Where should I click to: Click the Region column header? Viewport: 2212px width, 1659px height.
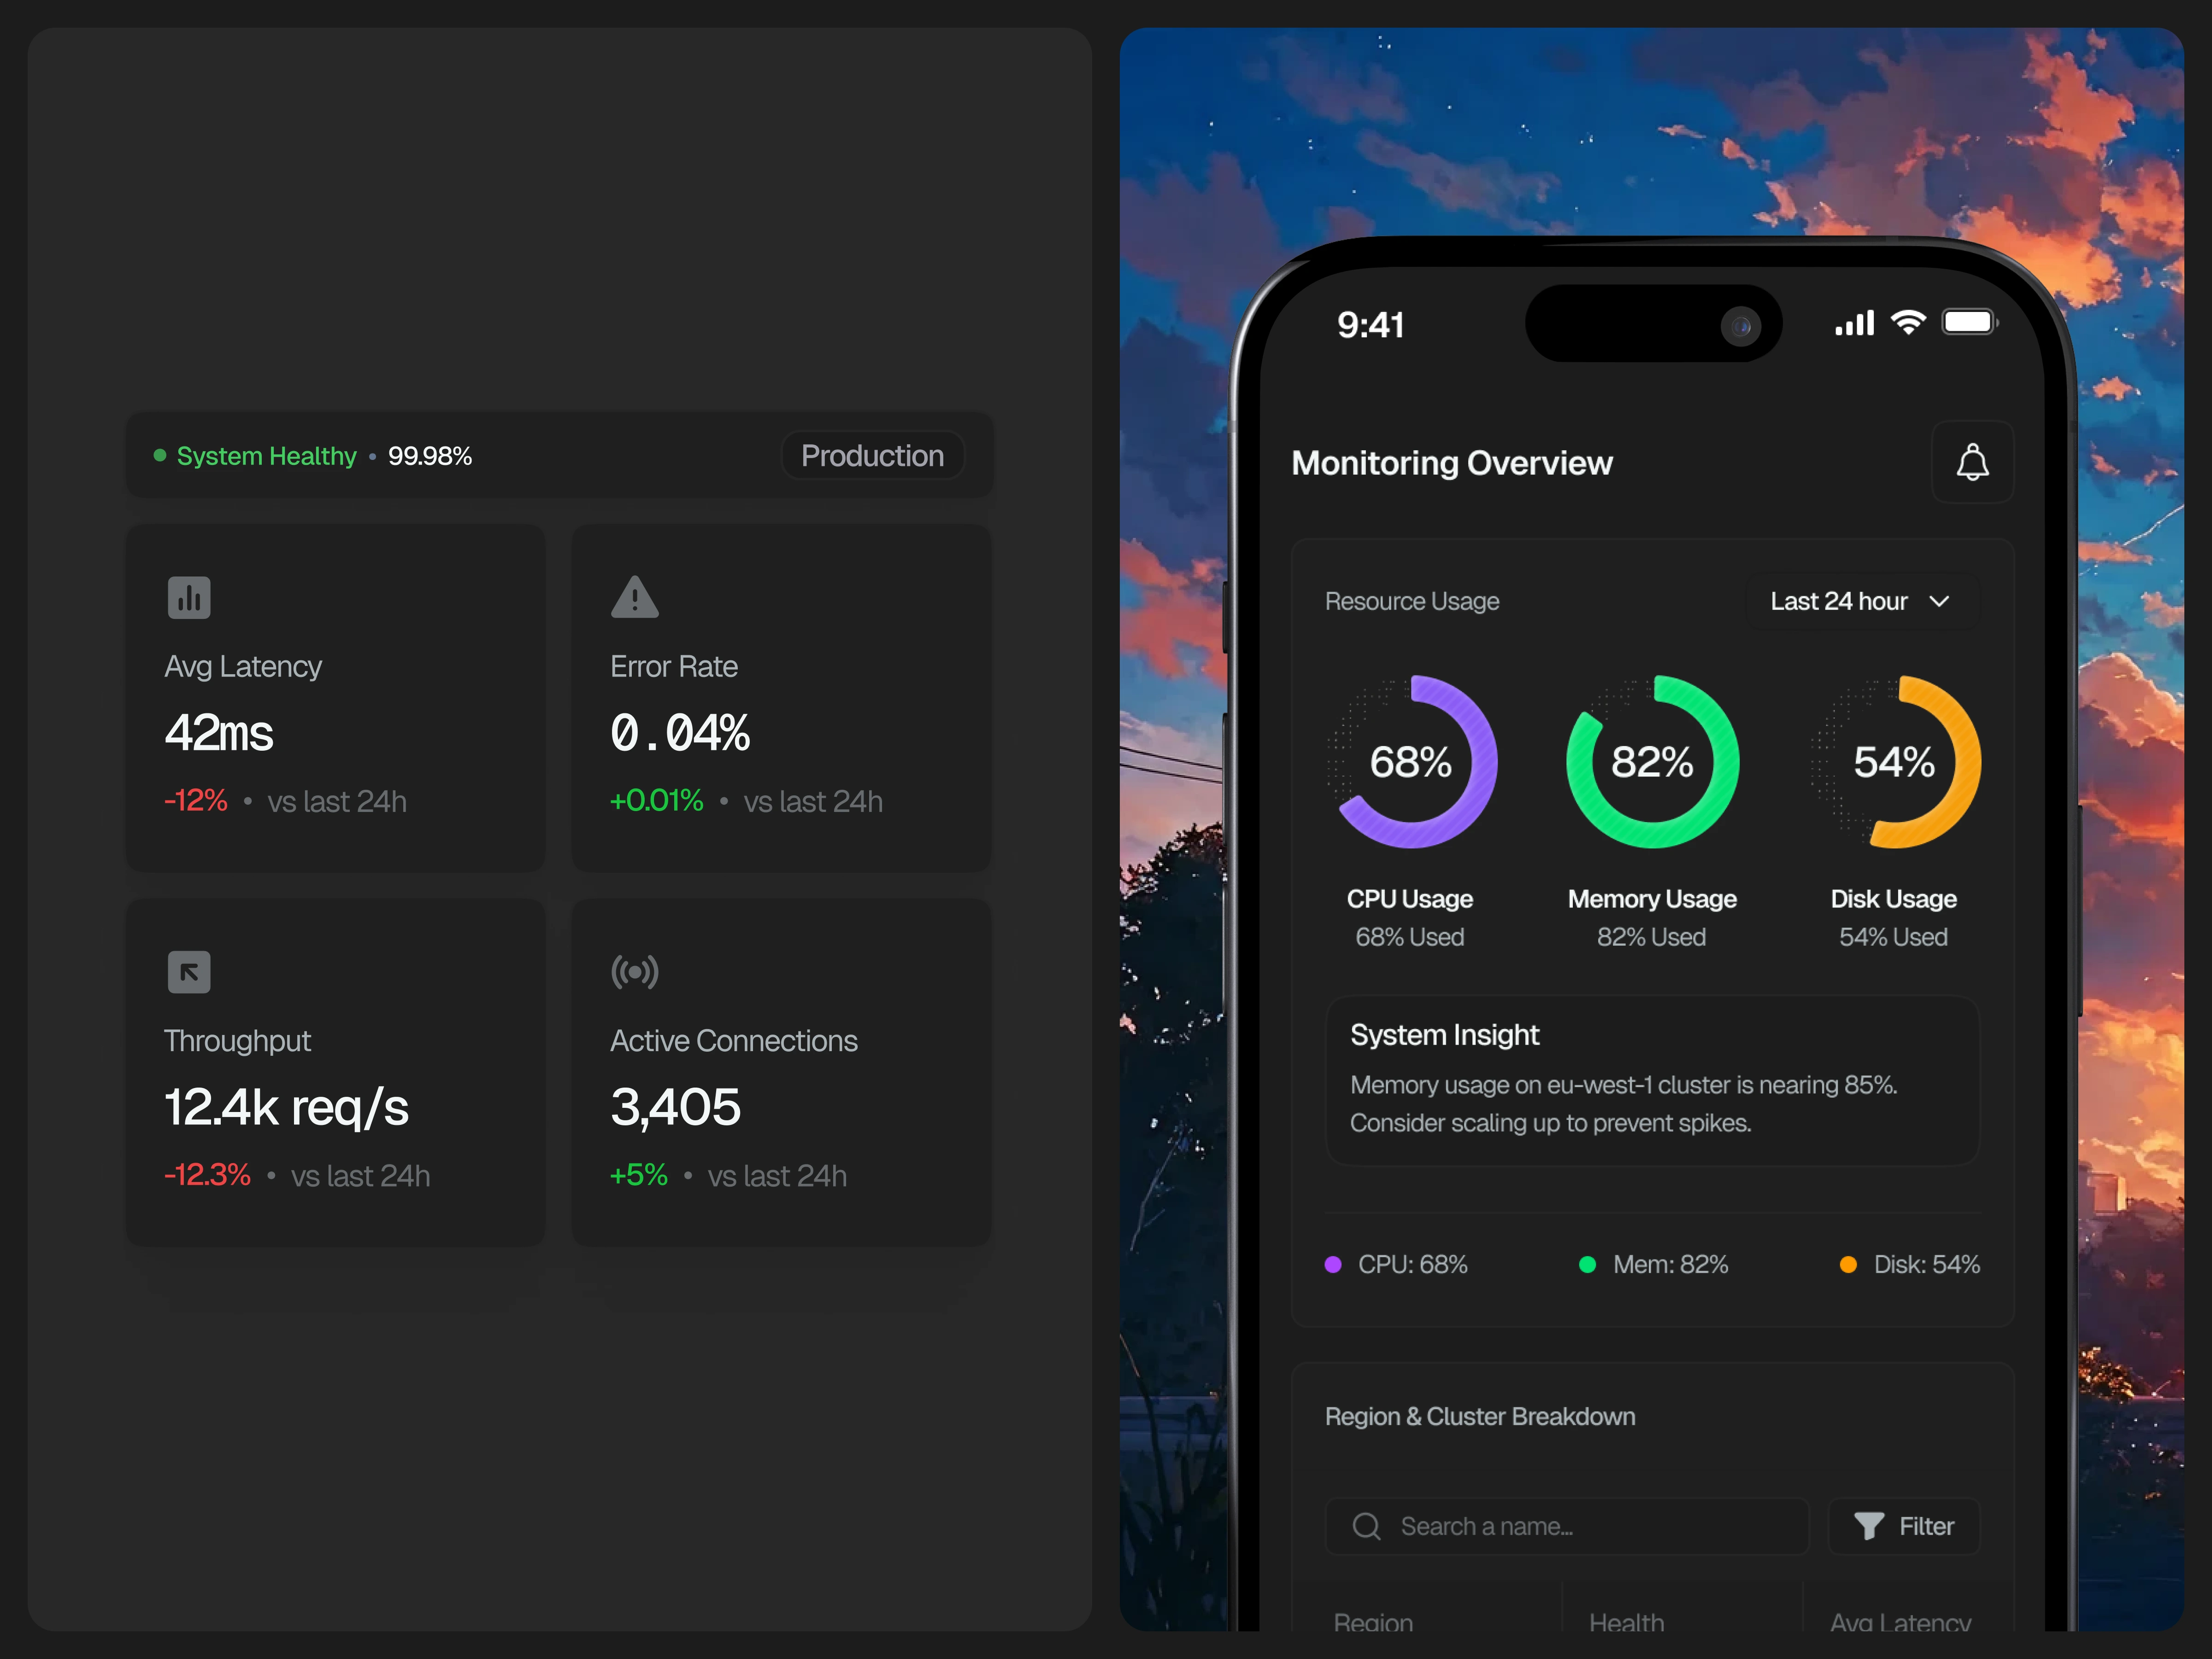click(1373, 1621)
